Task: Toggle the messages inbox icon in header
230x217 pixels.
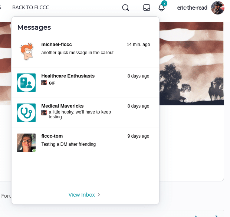Action: tap(147, 7)
